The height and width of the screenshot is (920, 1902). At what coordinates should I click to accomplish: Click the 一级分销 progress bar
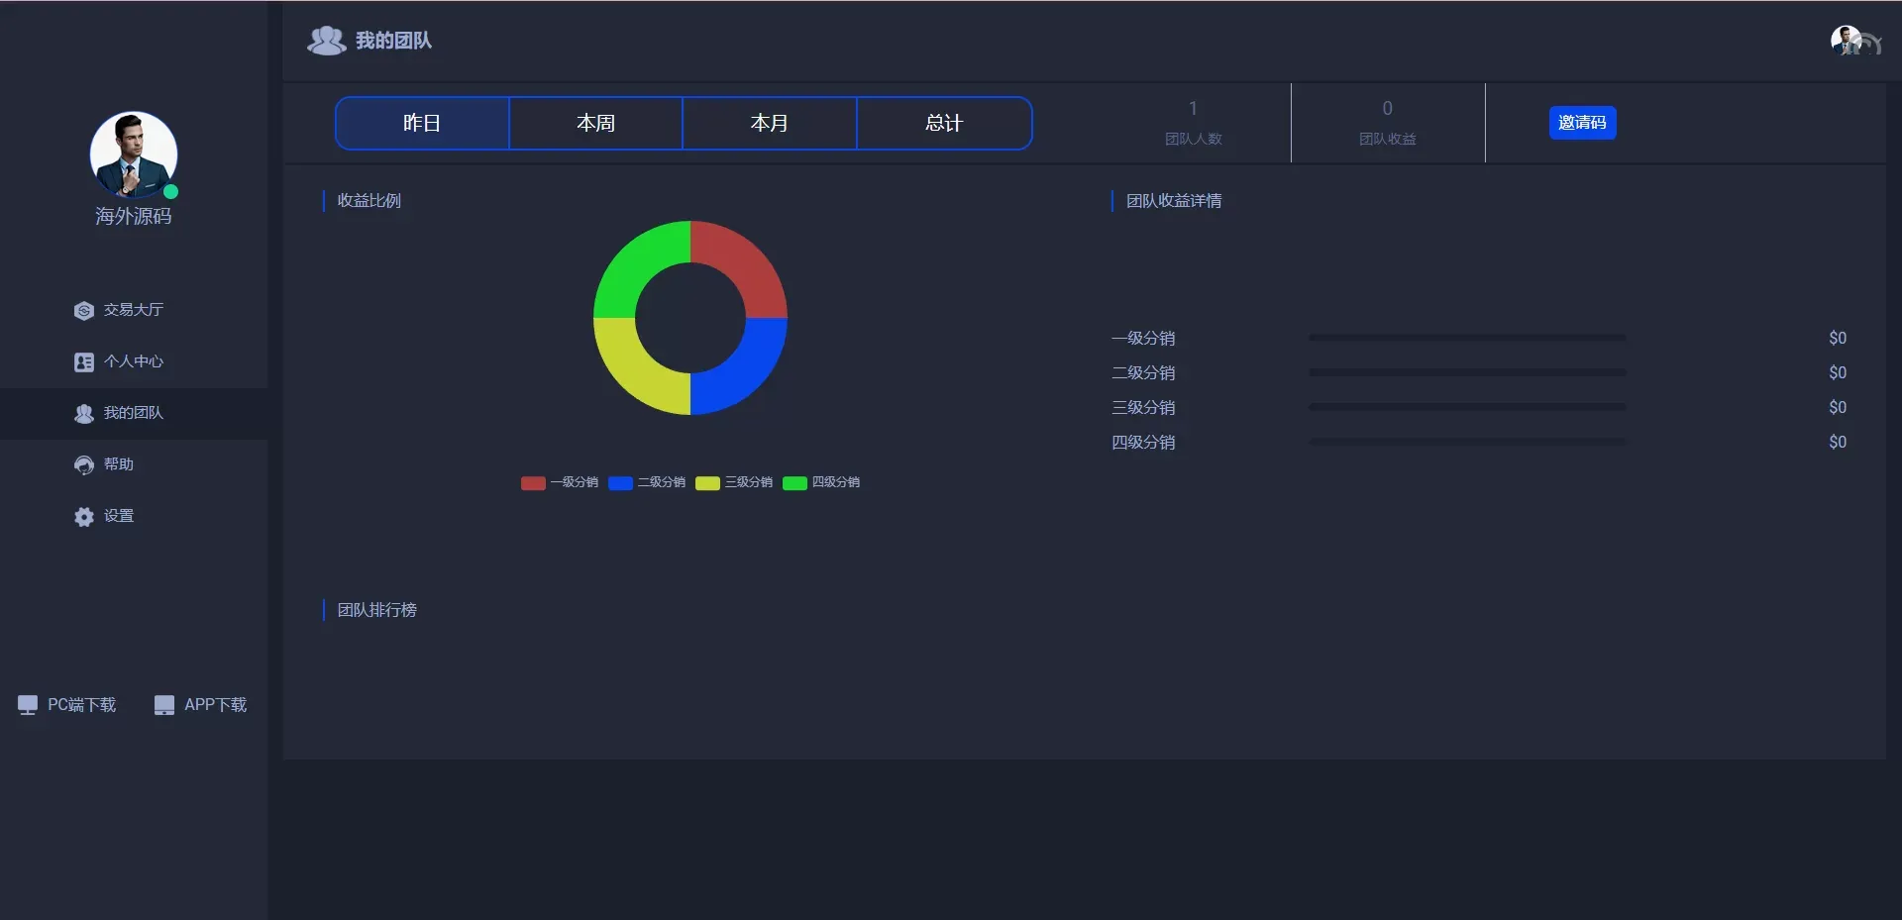click(x=1466, y=338)
